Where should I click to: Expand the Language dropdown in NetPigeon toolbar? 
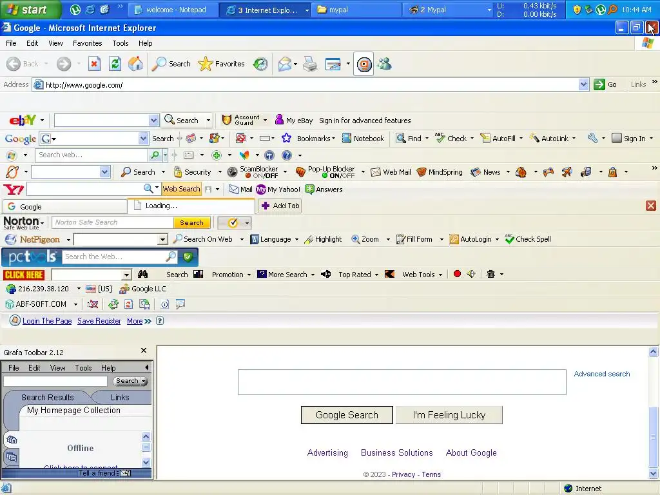click(296, 240)
